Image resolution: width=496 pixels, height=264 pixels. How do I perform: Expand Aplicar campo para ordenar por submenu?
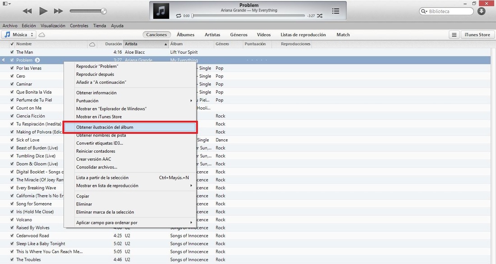[130, 223]
